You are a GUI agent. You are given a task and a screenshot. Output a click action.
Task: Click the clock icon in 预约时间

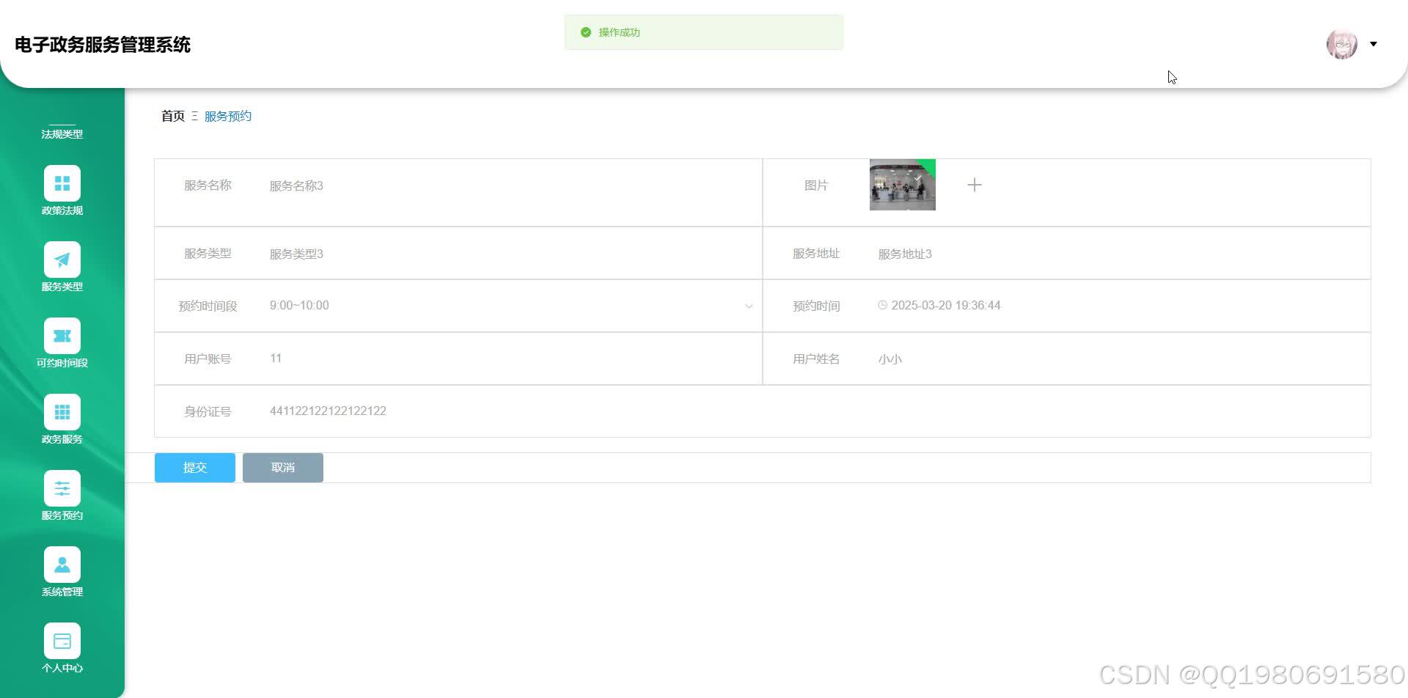click(x=882, y=305)
